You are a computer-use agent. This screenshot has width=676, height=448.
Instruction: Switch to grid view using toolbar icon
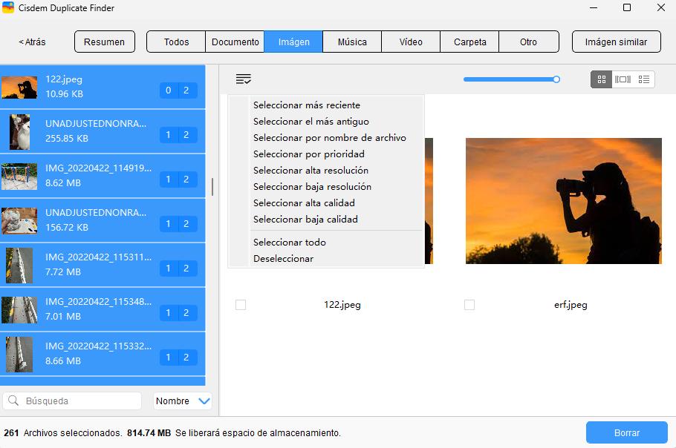[x=600, y=80]
